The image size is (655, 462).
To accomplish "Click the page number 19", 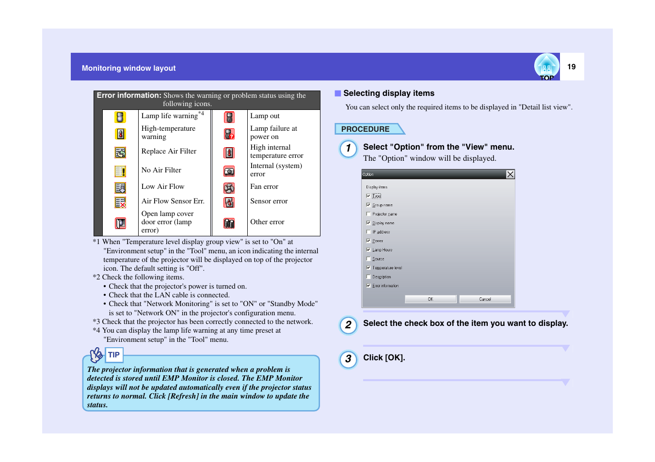I will coord(572,67).
